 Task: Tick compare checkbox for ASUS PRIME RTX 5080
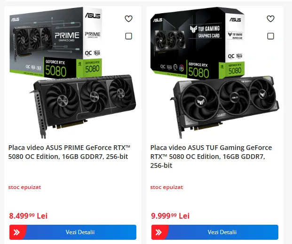129,36
